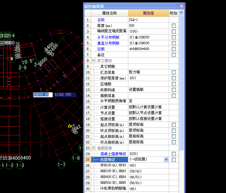The height and width of the screenshot is (193, 226).
Task: Click the highlighted coordinate field 24833.16
Action: click(x=43, y=95)
